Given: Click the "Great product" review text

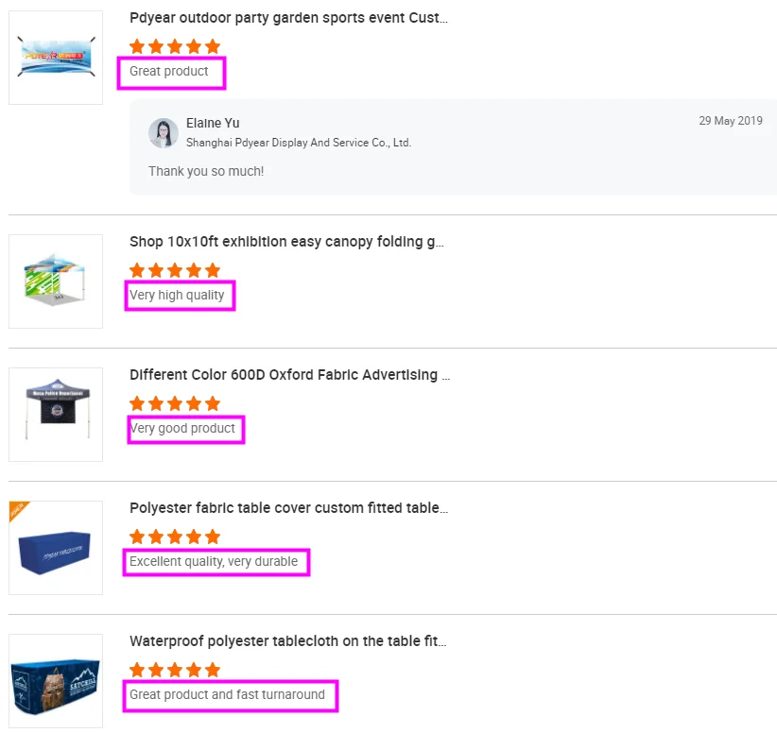Looking at the screenshot, I should pyautogui.click(x=169, y=72).
